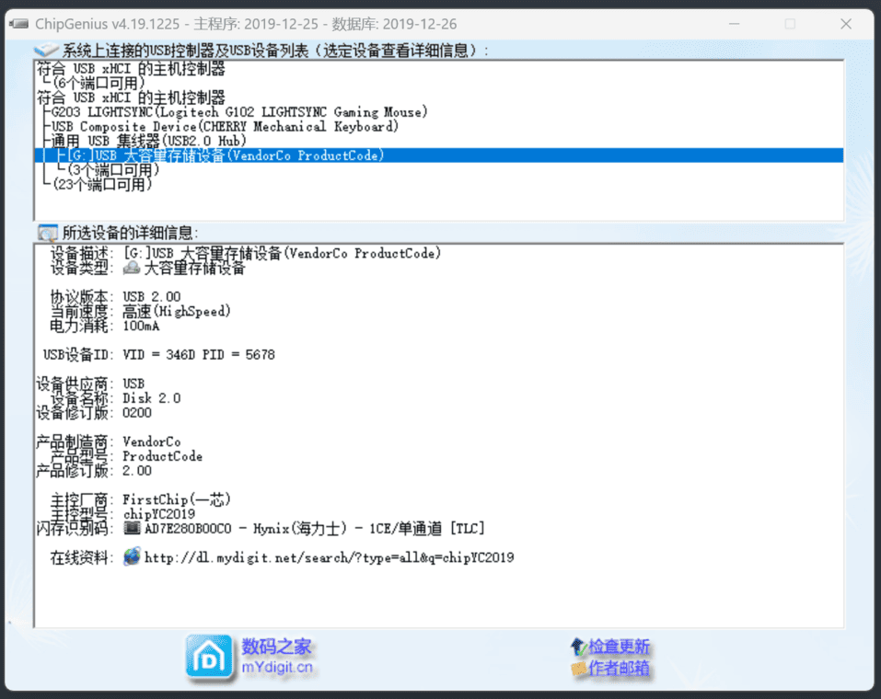Open the 数码之家 website link

(276, 647)
